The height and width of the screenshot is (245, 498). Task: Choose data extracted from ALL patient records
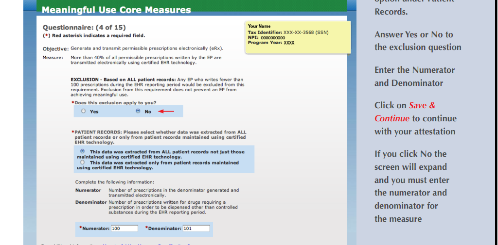[81, 151]
